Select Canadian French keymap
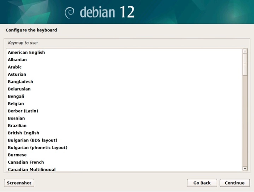Image resolution: width=254 pixels, height=192 pixels. click(124, 162)
